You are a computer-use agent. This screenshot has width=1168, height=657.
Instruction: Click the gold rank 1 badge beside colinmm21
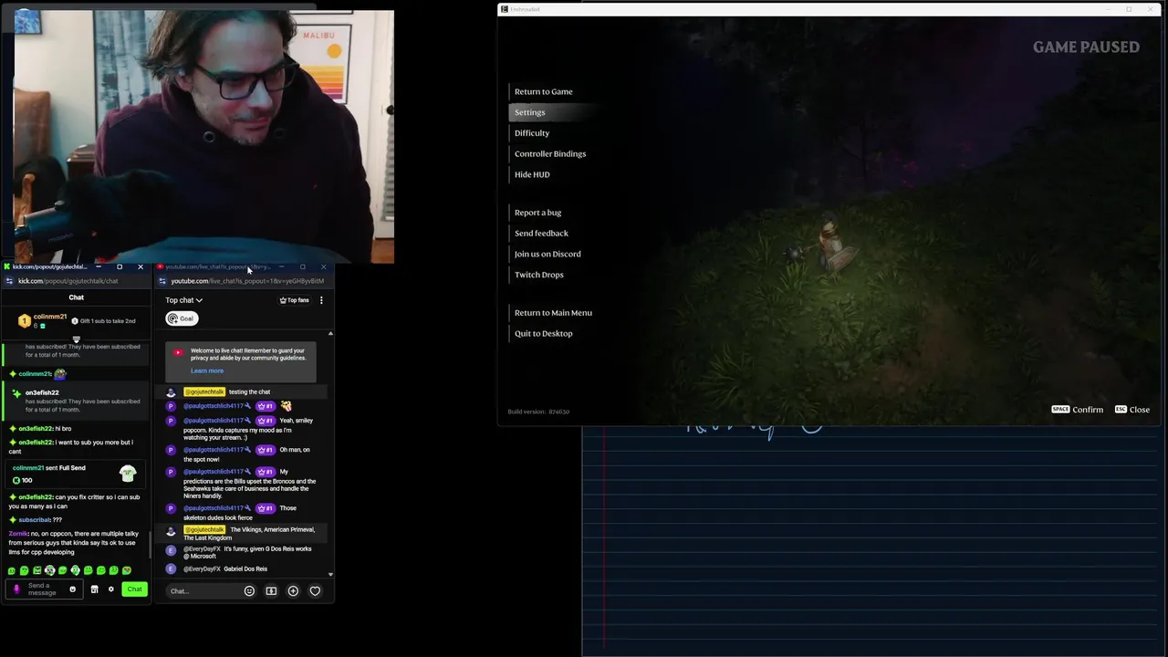(25, 321)
